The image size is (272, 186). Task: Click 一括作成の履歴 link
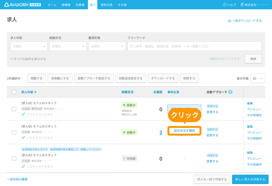17,179
